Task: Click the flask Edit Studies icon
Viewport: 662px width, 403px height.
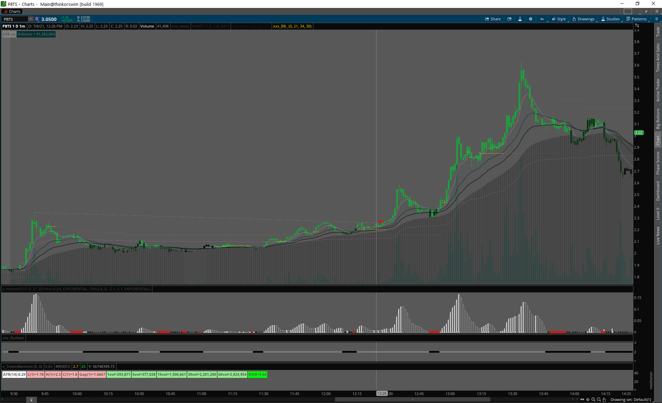Action: pos(520,19)
